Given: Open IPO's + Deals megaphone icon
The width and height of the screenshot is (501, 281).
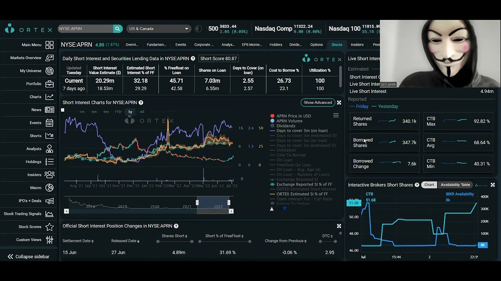Looking at the screenshot, I should [49, 201].
